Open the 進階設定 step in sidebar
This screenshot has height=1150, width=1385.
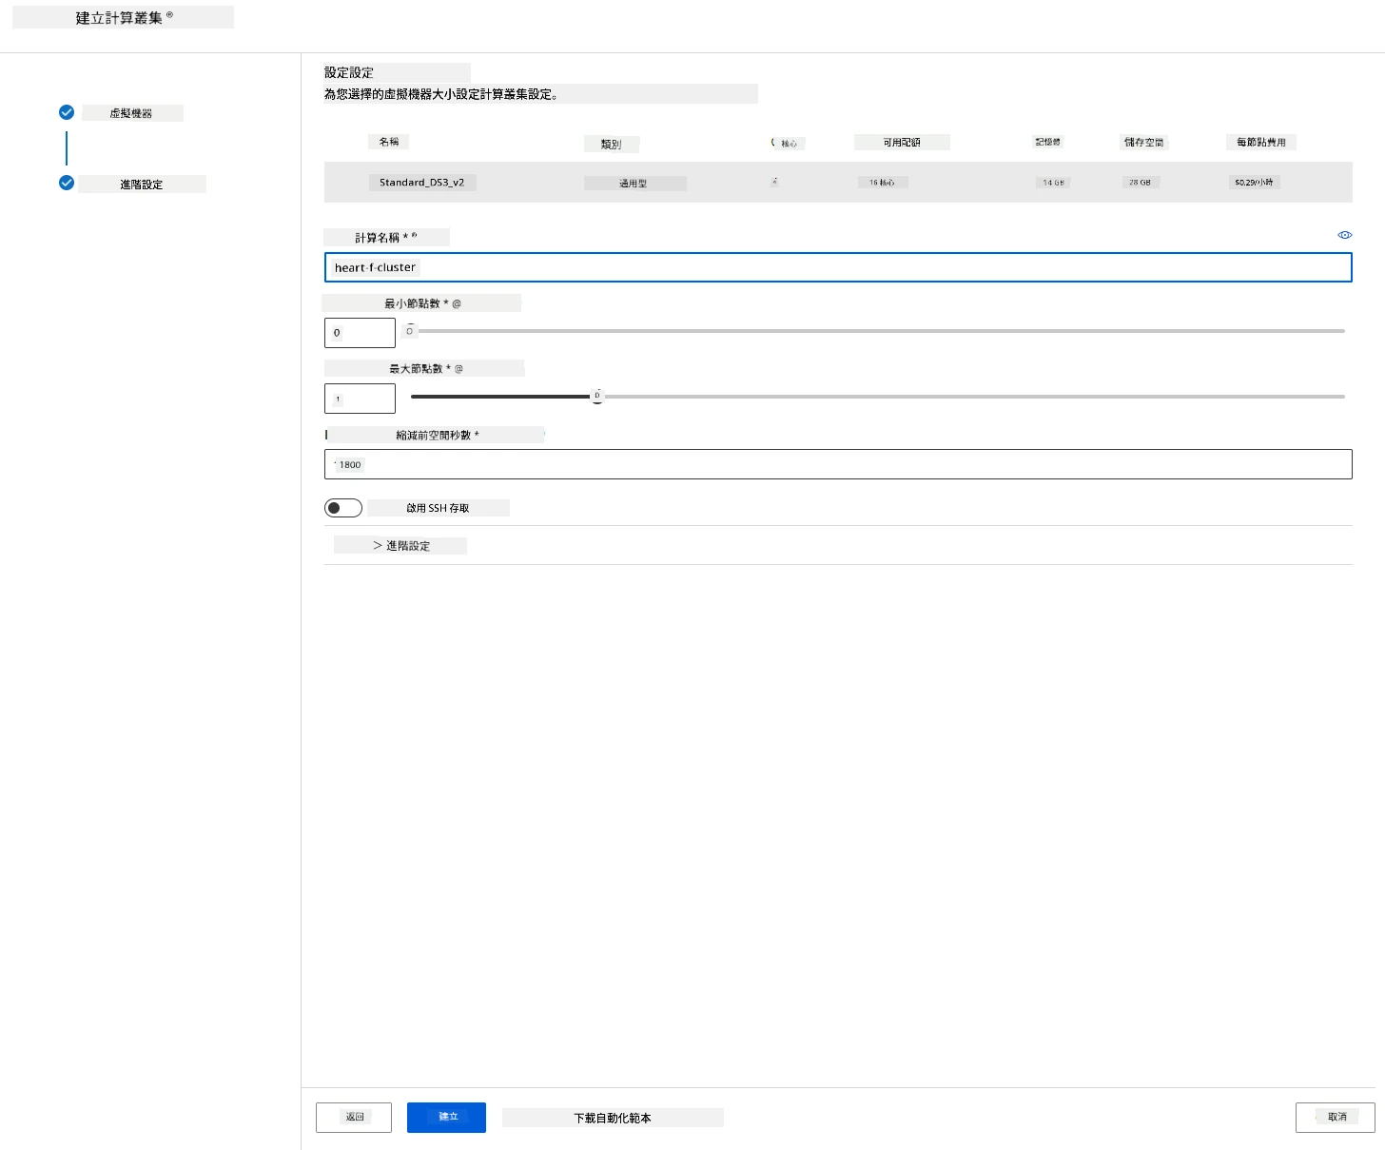click(141, 185)
